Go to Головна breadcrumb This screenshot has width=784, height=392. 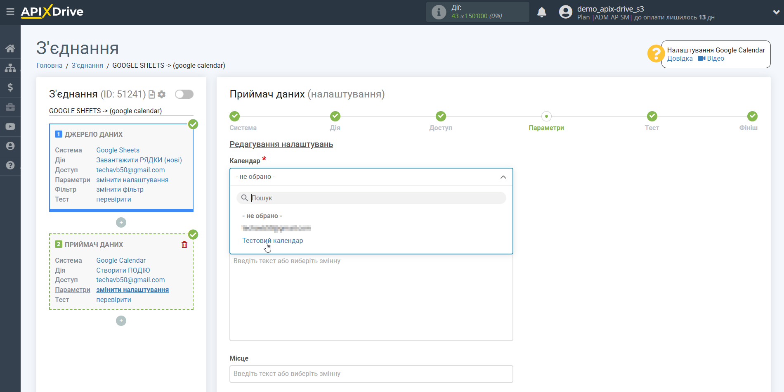50,66
